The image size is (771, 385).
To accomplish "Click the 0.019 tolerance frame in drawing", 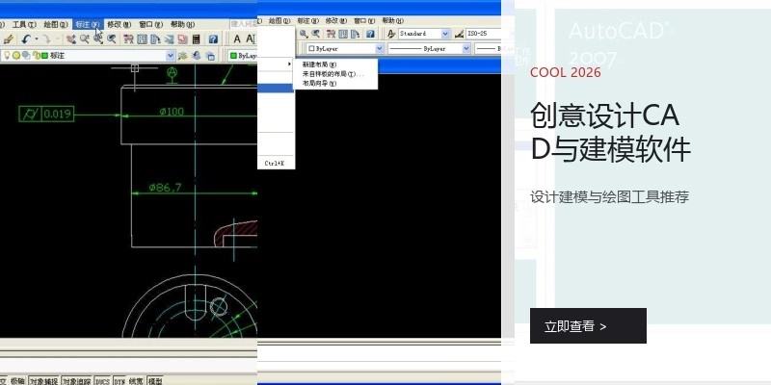I will click(x=44, y=114).
